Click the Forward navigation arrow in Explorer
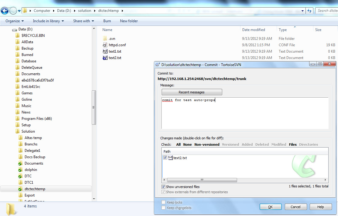The image size is (338, 216). click(13, 11)
